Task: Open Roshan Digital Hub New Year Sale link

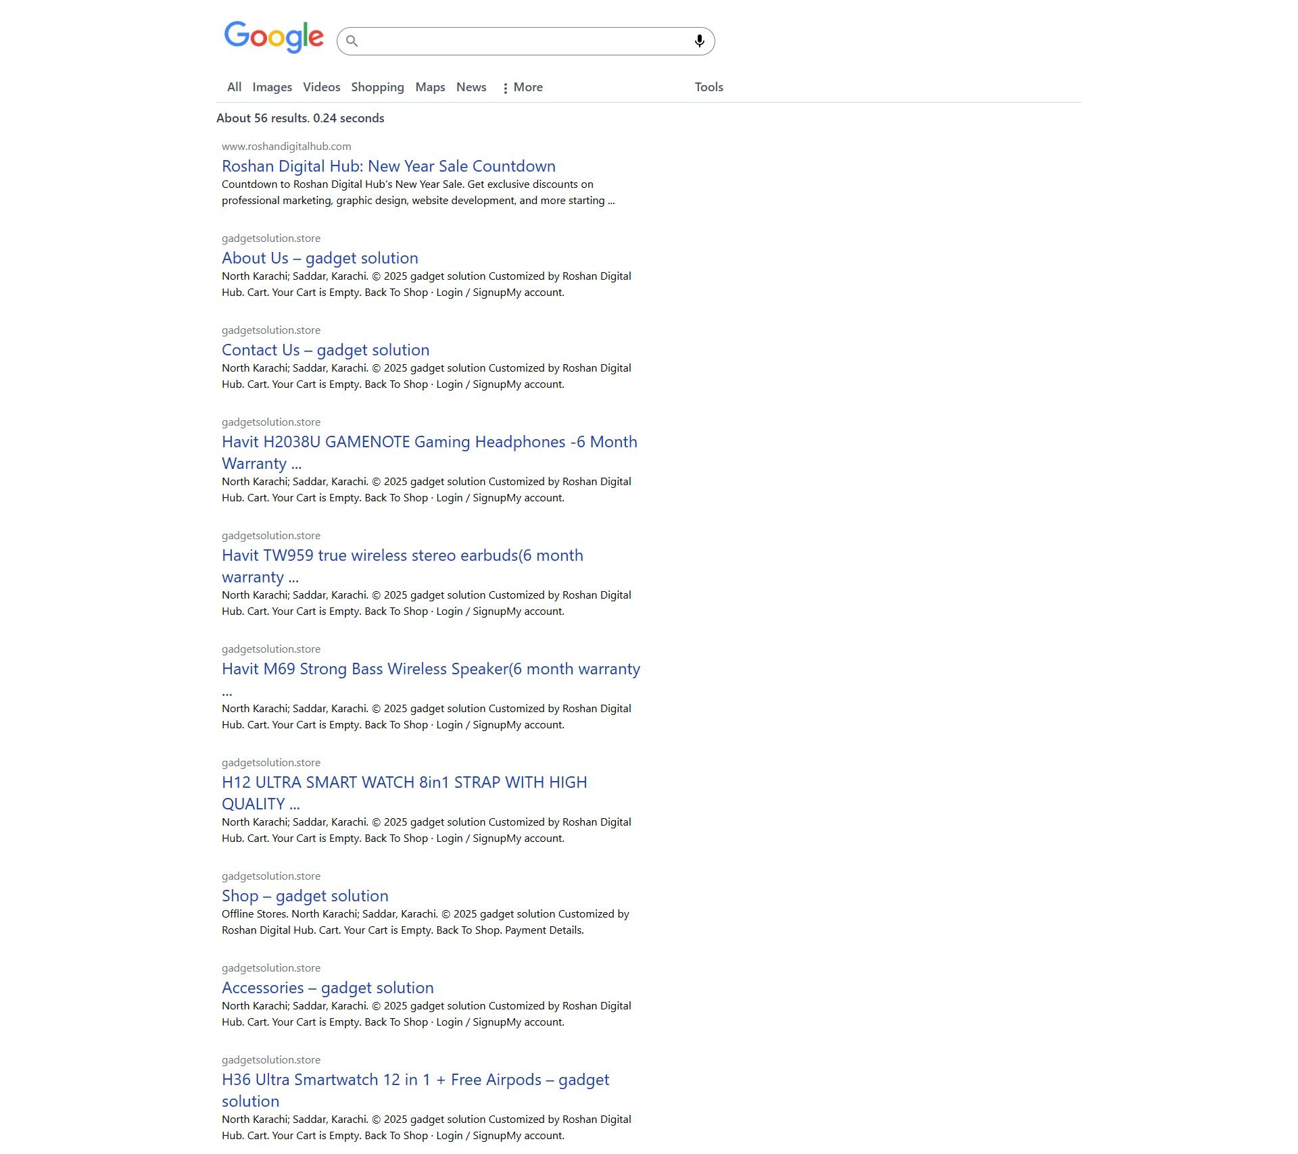Action: (x=388, y=166)
